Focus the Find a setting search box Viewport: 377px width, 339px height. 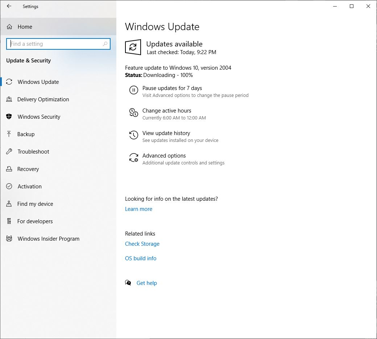(58, 44)
